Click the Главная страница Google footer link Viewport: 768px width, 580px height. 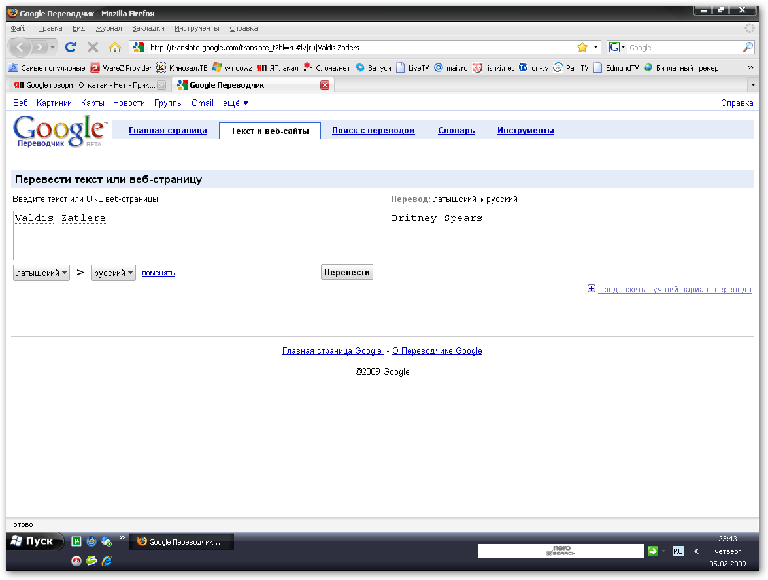point(333,350)
